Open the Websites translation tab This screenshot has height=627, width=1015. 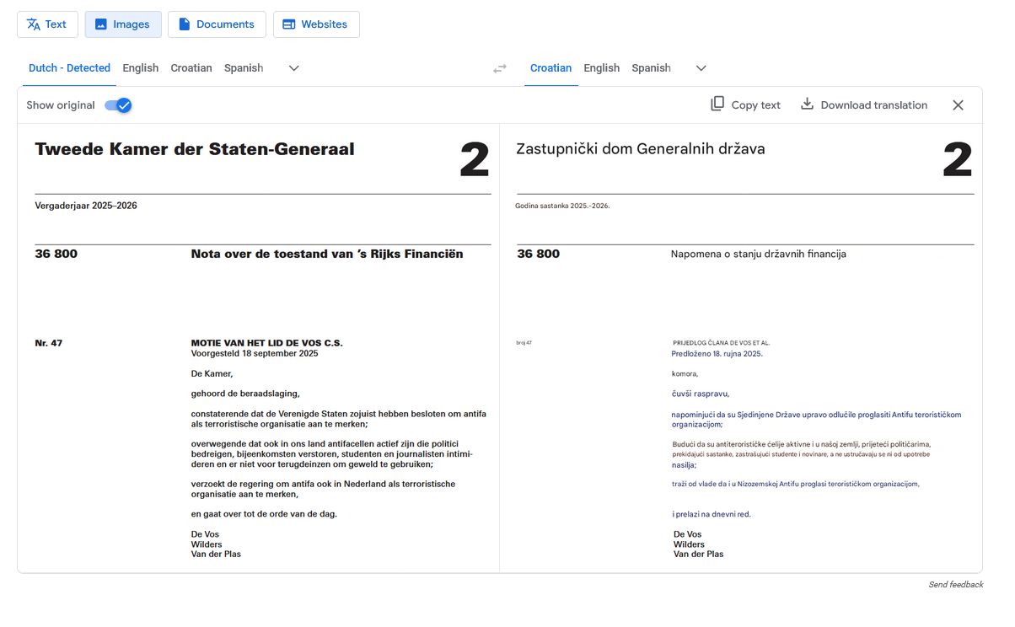pyautogui.click(x=314, y=24)
